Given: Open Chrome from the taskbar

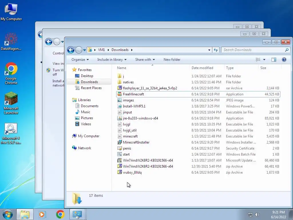Looking at the screenshot, I should pos(60,214).
